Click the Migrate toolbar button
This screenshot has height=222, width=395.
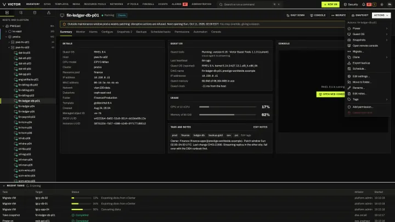click(x=338, y=15)
